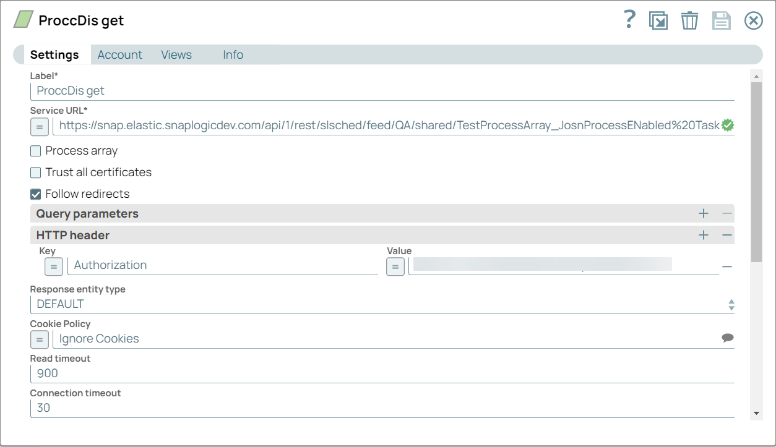The height and width of the screenshot is (447, 776).
Task: Open help for the ProccDis get snap
Action: point(628,20)
